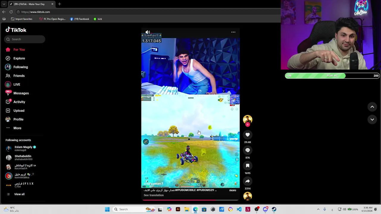Reload the page
Screen dimensions: 381x214
(11, 12)
